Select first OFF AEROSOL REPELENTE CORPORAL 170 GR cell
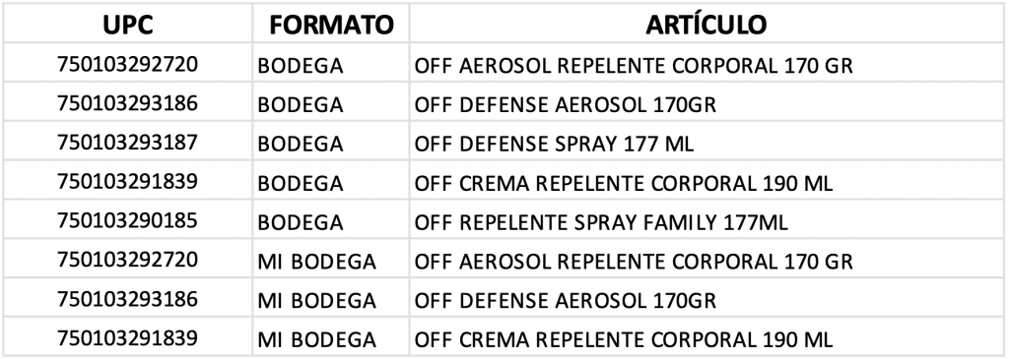This screenshot has height=359, width=1009. (706, 63)
